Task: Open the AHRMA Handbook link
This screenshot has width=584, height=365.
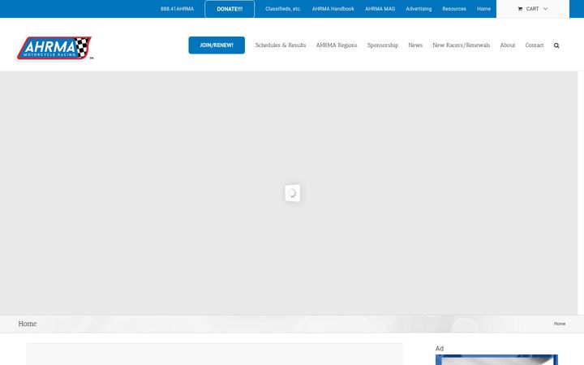Action: (x=333, y=9)
